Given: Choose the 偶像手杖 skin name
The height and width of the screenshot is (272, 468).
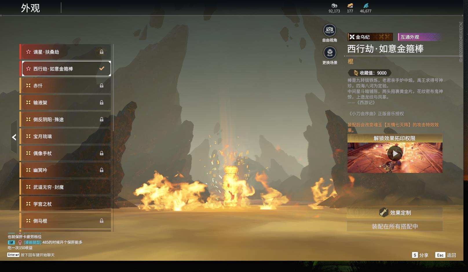Looking at the screenshot, I should (43, 153).
